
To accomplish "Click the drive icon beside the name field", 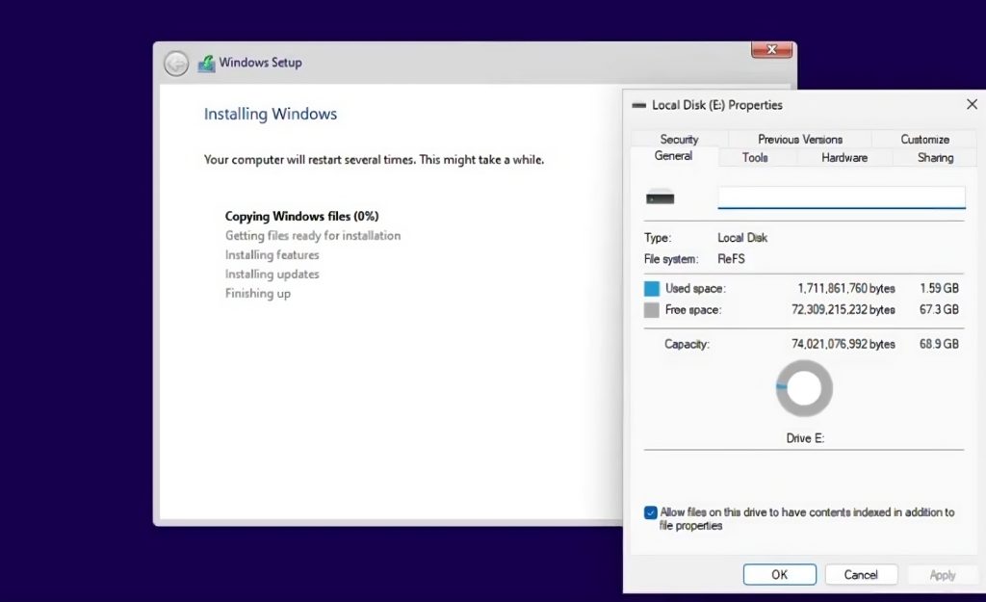I will (660, 197).
